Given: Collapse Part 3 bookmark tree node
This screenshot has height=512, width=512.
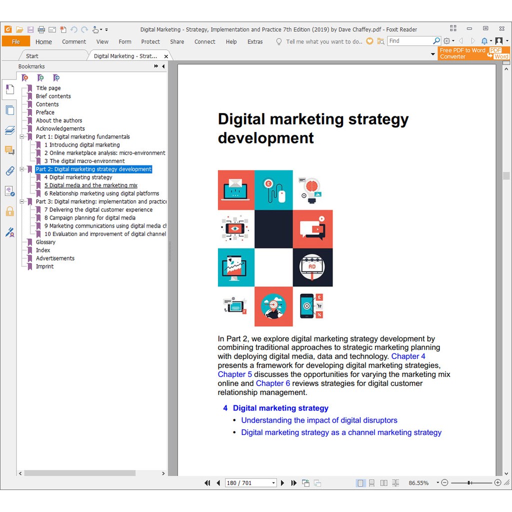Looking at the screenshot, I should pyautogui.click(x=22, y=201).
